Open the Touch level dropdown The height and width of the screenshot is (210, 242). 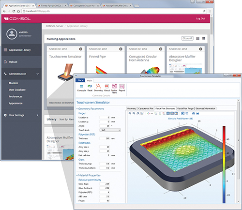110,130
